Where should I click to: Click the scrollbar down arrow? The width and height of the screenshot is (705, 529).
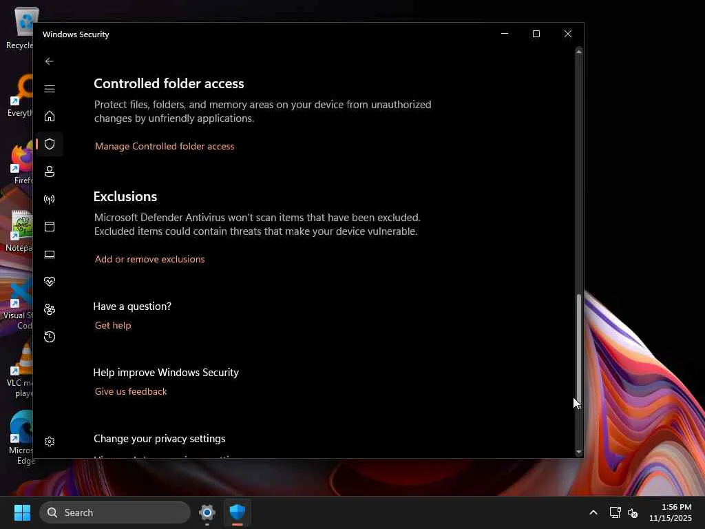pyautogui.click(x=579, y=452)
